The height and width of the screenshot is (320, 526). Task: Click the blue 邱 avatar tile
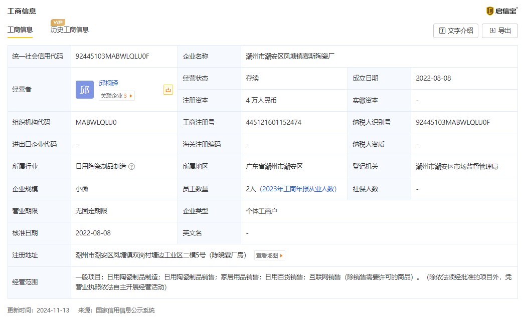click(85, 90)
